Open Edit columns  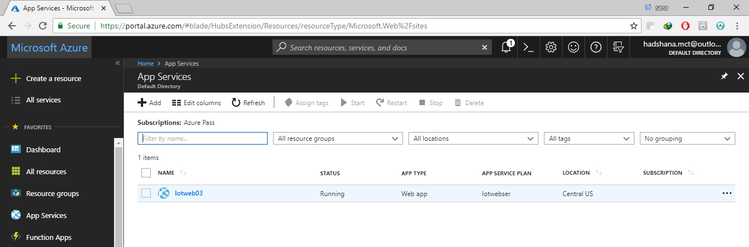[x=196, y=102]
